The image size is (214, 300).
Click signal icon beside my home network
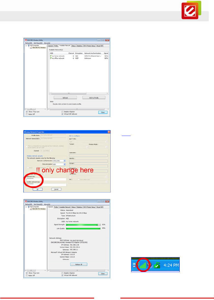pyautogui.click(x=51, y=56)
